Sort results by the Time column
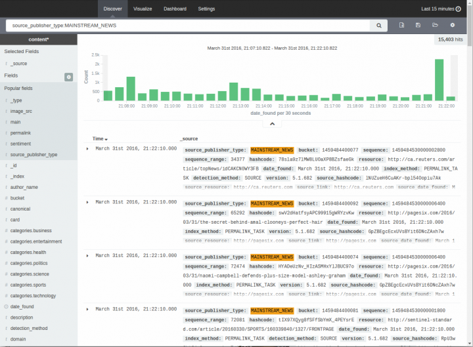 (100, 139)
